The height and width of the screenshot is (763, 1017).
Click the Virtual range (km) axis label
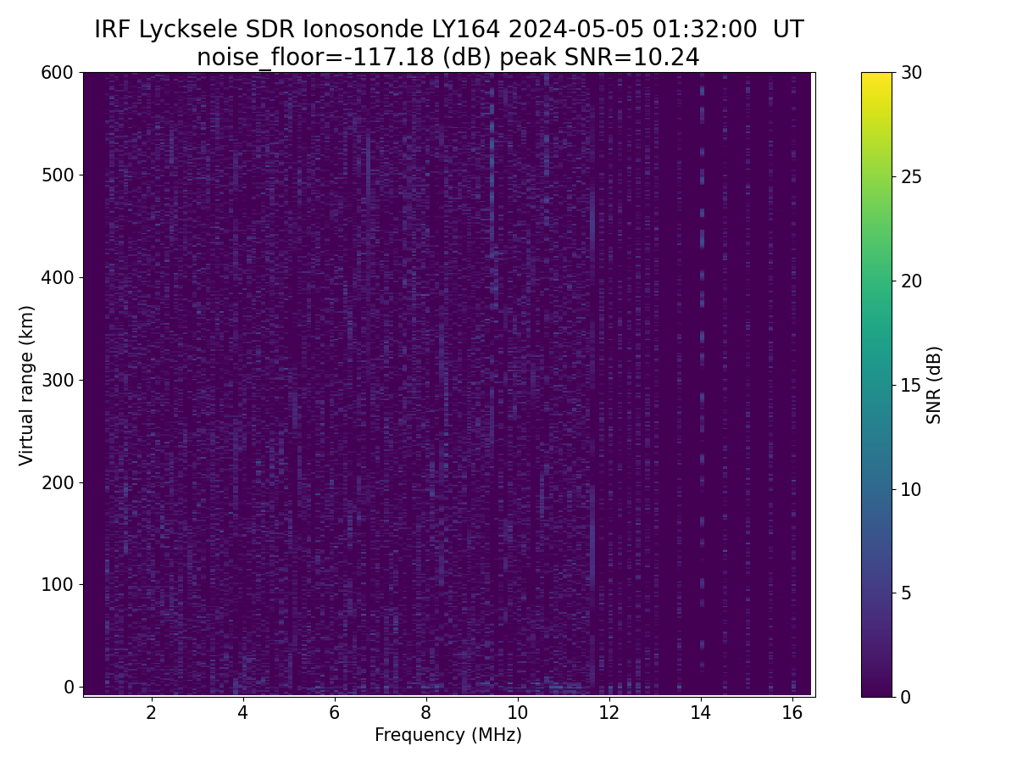click(x=27, y=385)
